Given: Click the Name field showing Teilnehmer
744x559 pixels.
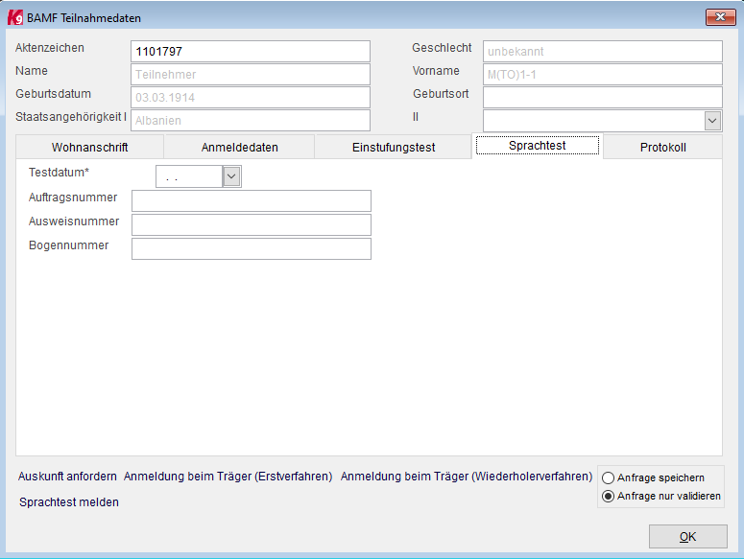Looking at the screenshot, I should 251,75.
